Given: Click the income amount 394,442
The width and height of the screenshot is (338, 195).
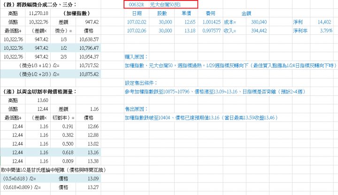Looking at the screenshot, I should [x=259, y=31].
